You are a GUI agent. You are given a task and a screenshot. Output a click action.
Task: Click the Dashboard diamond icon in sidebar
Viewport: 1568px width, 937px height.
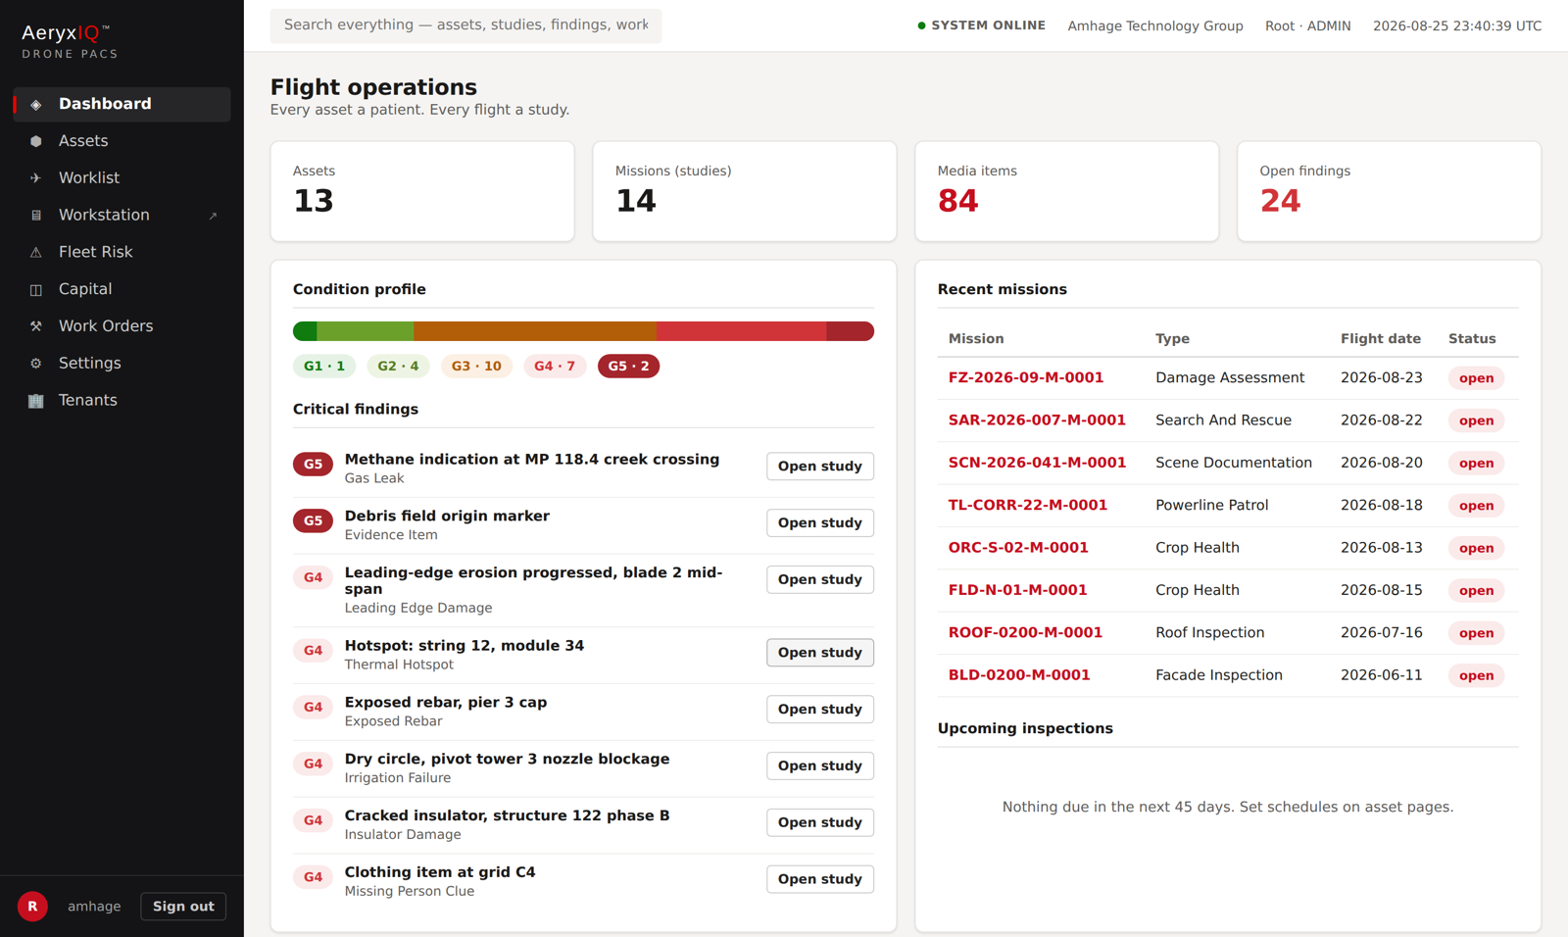(x=36, y=104)
